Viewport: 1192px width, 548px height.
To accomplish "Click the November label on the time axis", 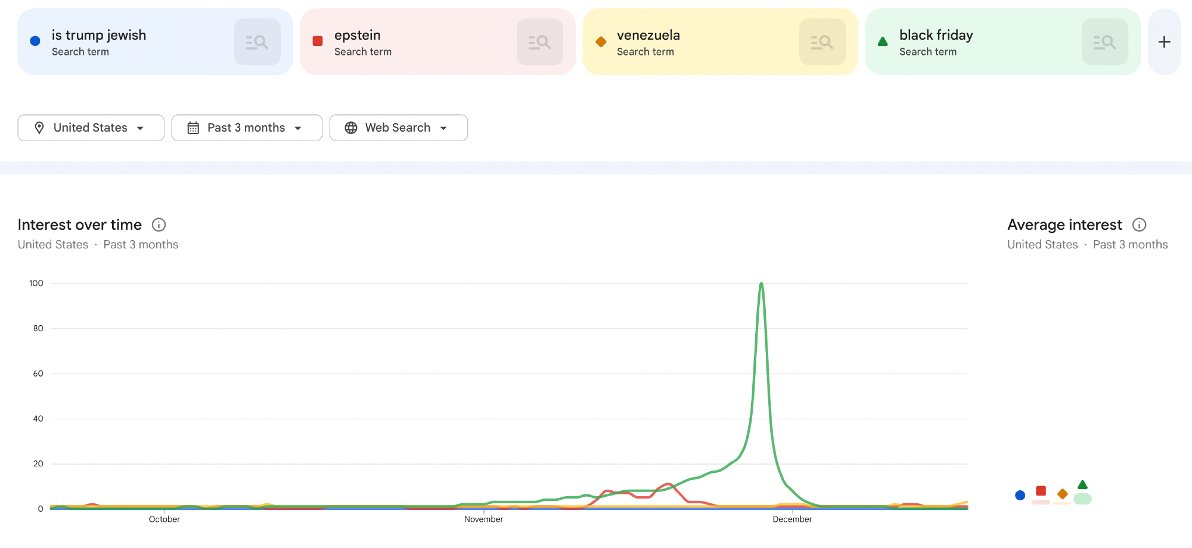I will [483, 519].
